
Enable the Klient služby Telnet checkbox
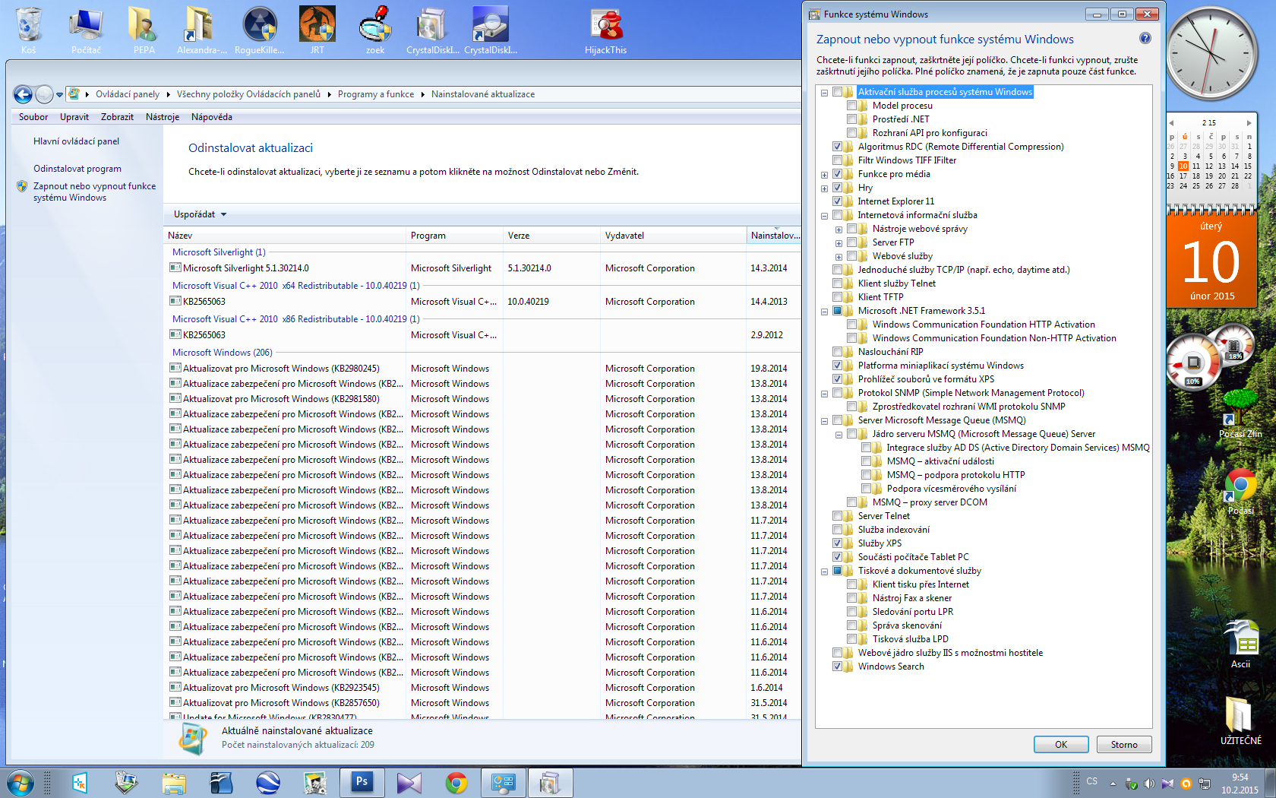[838, 283]
